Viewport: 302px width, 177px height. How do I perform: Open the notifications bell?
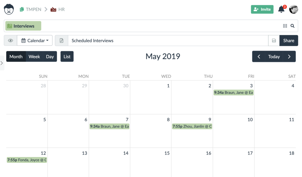[x=281, y=9]
